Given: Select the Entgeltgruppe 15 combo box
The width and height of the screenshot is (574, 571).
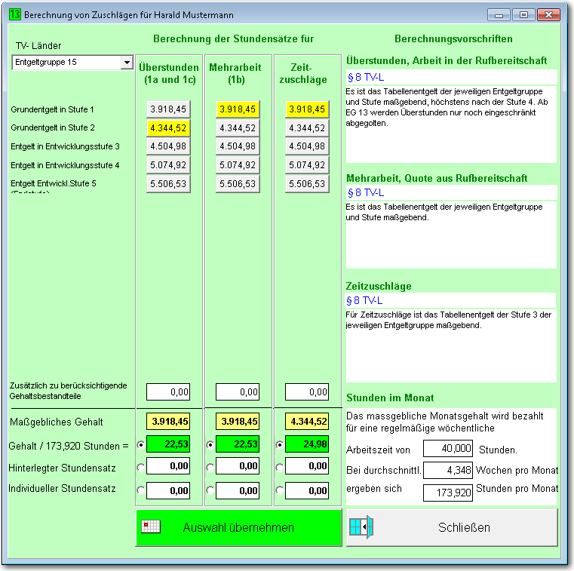Looking at the screenshot, I should tap(72, 62).
